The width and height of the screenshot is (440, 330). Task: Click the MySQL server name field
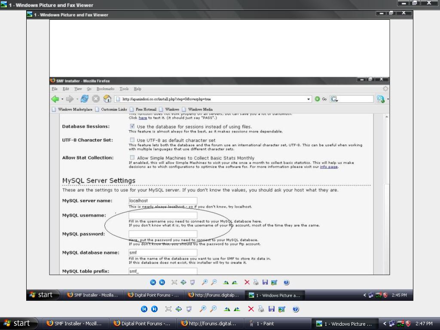(x=163, y=201)
